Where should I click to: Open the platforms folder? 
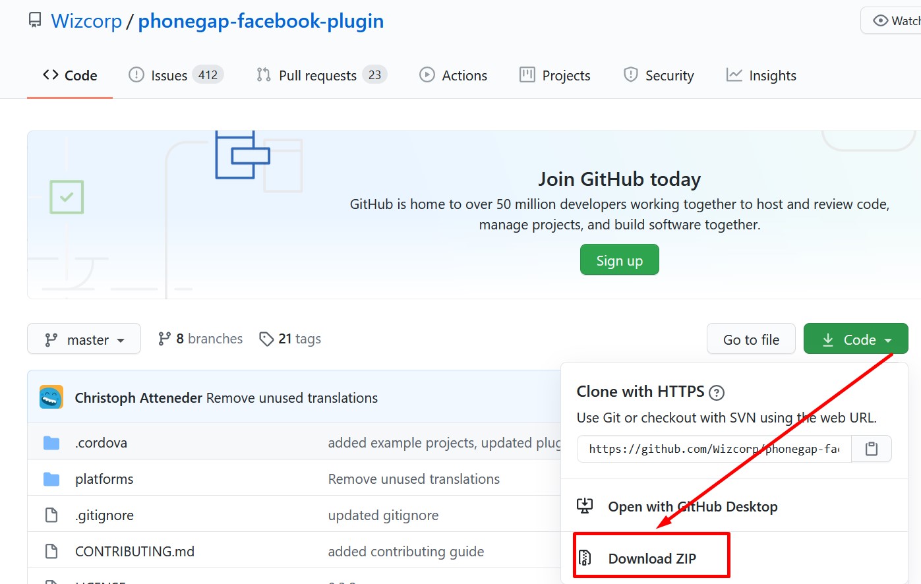click(x=104, y=479)
